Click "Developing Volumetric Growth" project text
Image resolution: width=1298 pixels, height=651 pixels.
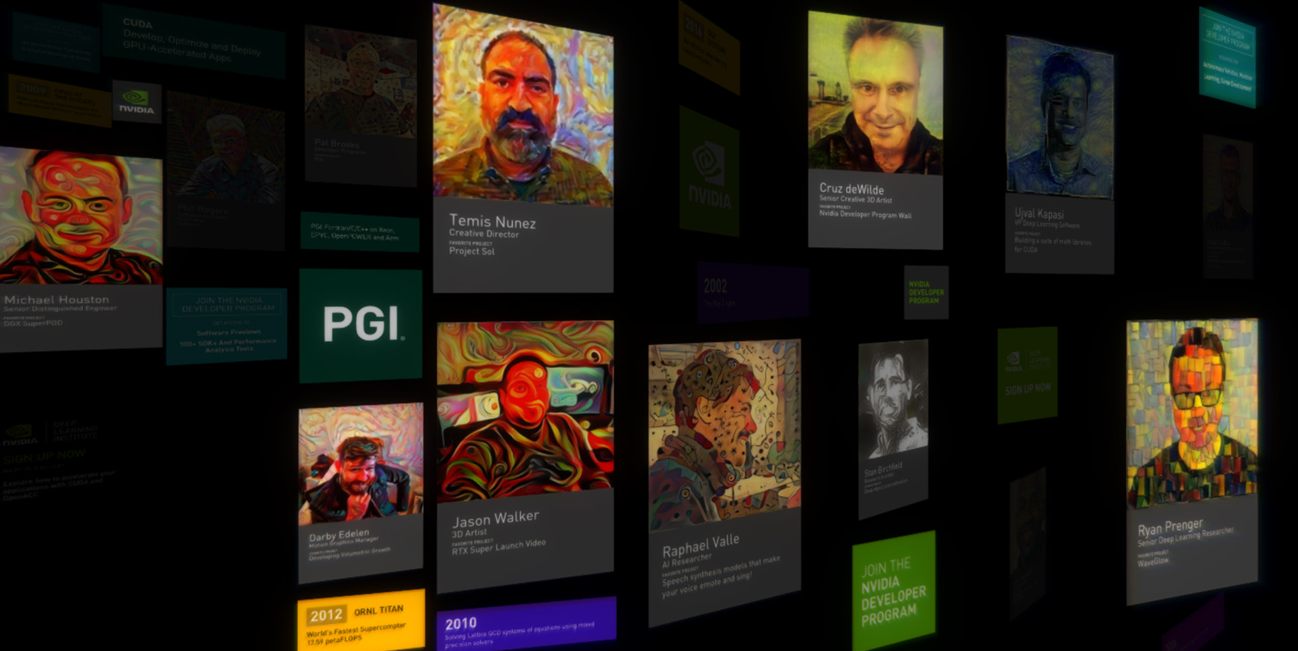pos(349,553)
